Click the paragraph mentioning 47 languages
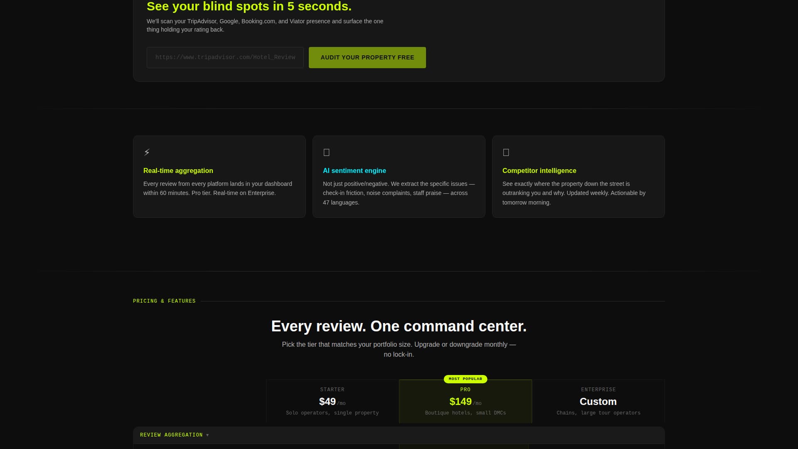The height and width of the screenshot is (449, 798). [x=399, y=193]
